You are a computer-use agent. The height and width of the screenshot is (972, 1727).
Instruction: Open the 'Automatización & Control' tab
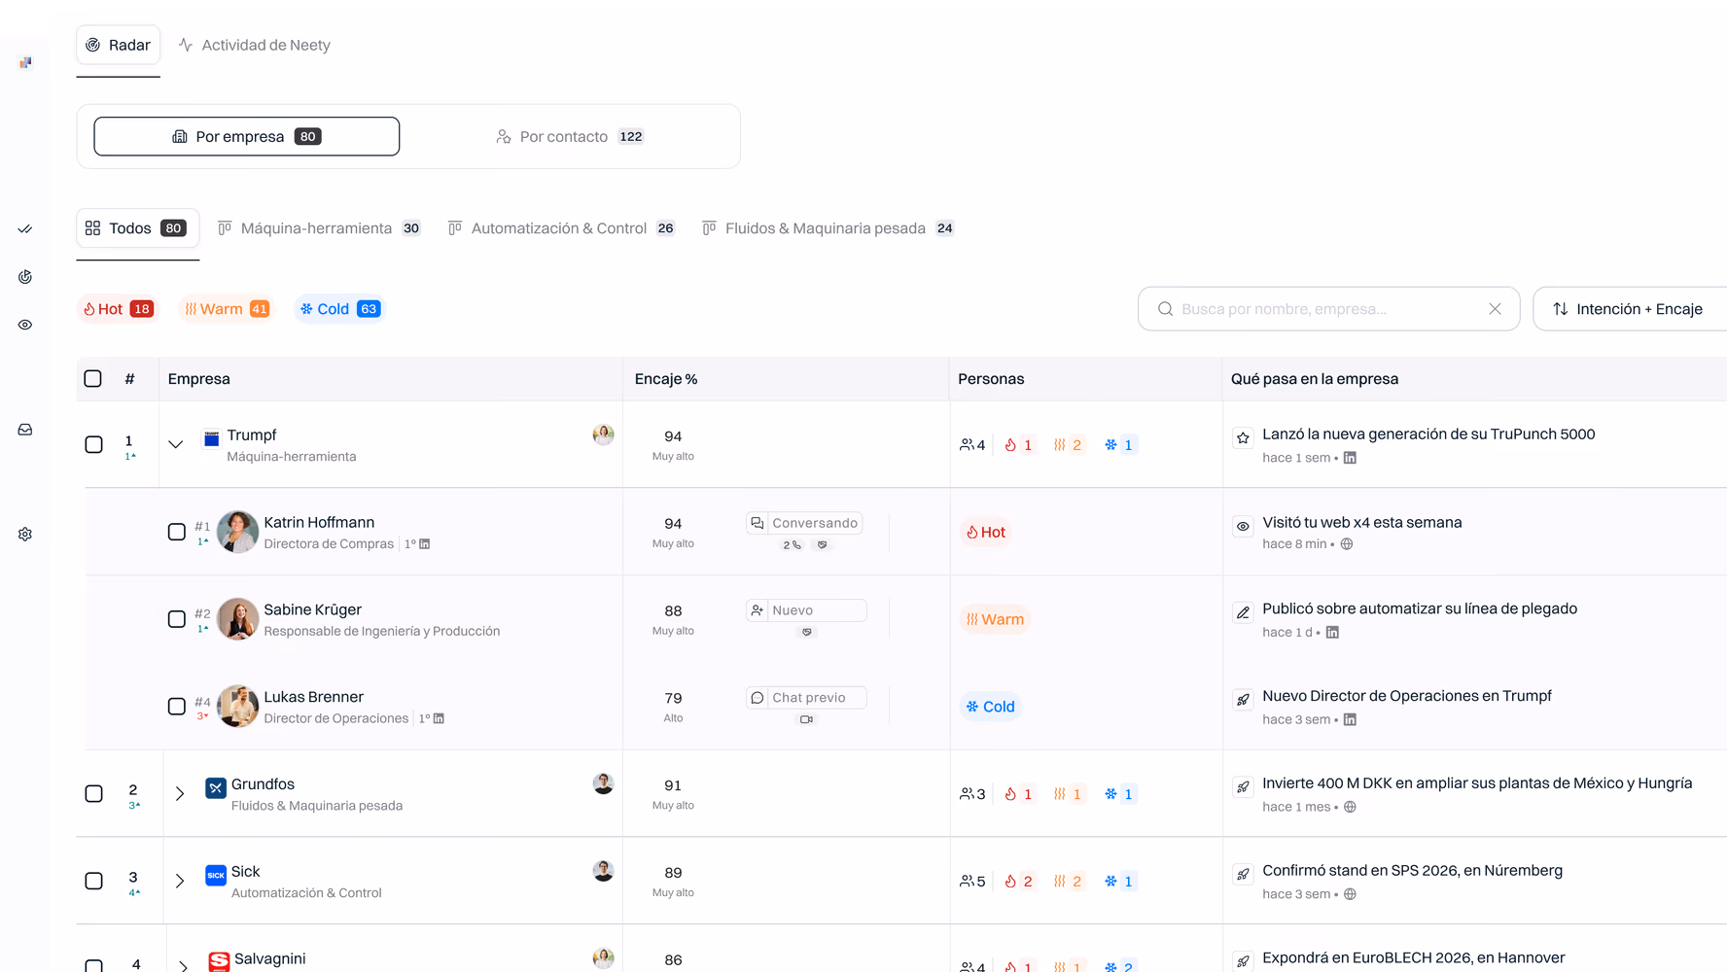pyautogui.click(x=562, y=228)
